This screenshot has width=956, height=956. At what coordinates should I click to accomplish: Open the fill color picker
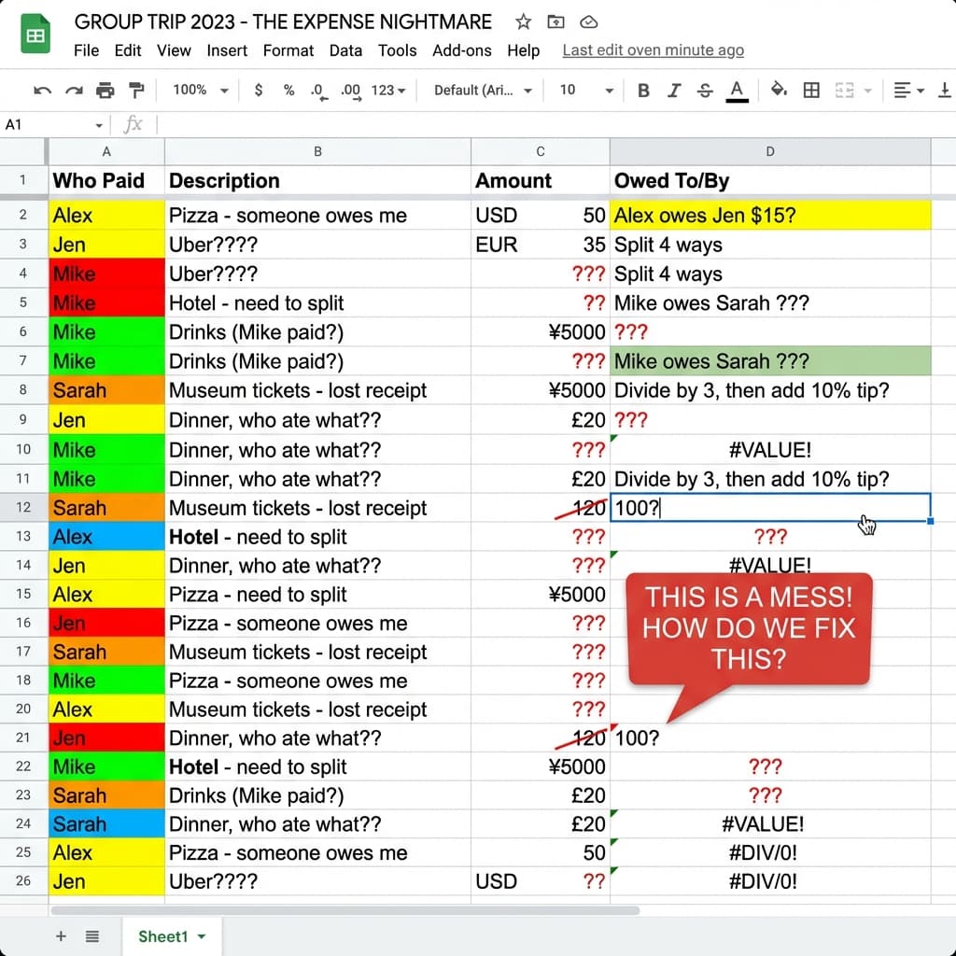coord(779,91)
